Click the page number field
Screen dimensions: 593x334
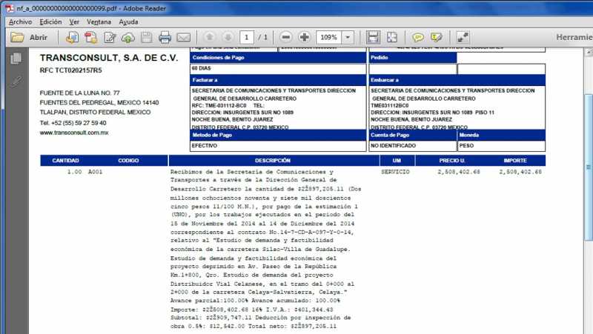pos(247,37)
